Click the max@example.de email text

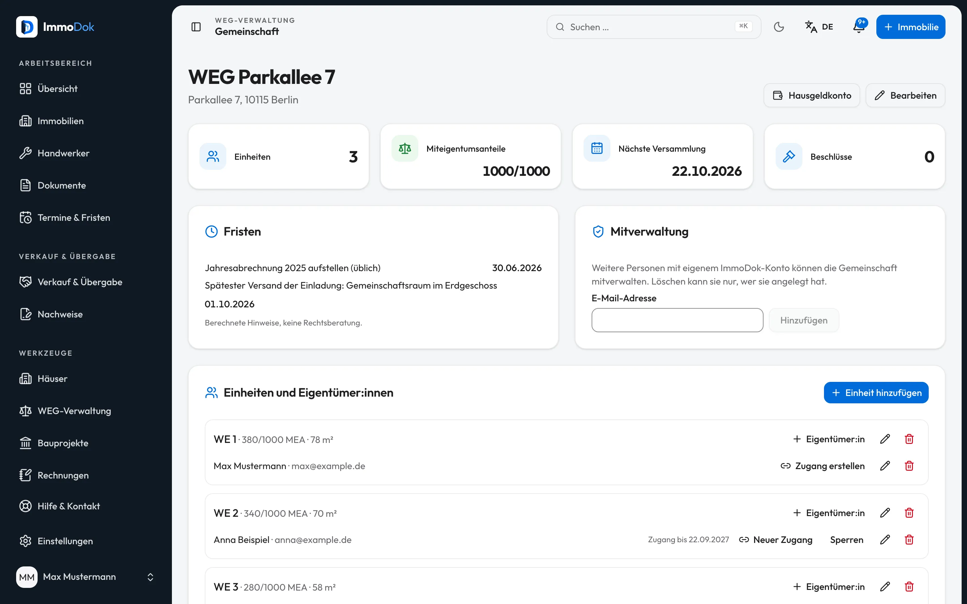tap(328, 466)
